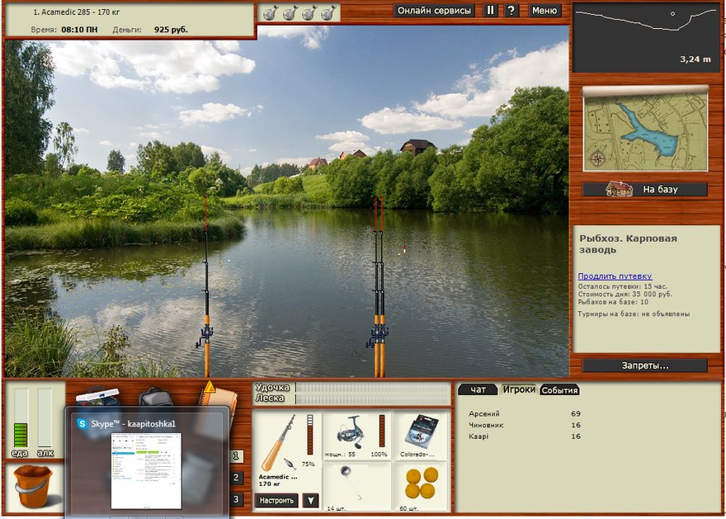
Task: Select the yellow boilies bait
Action: pyautogui.click(x=421, y=483)
